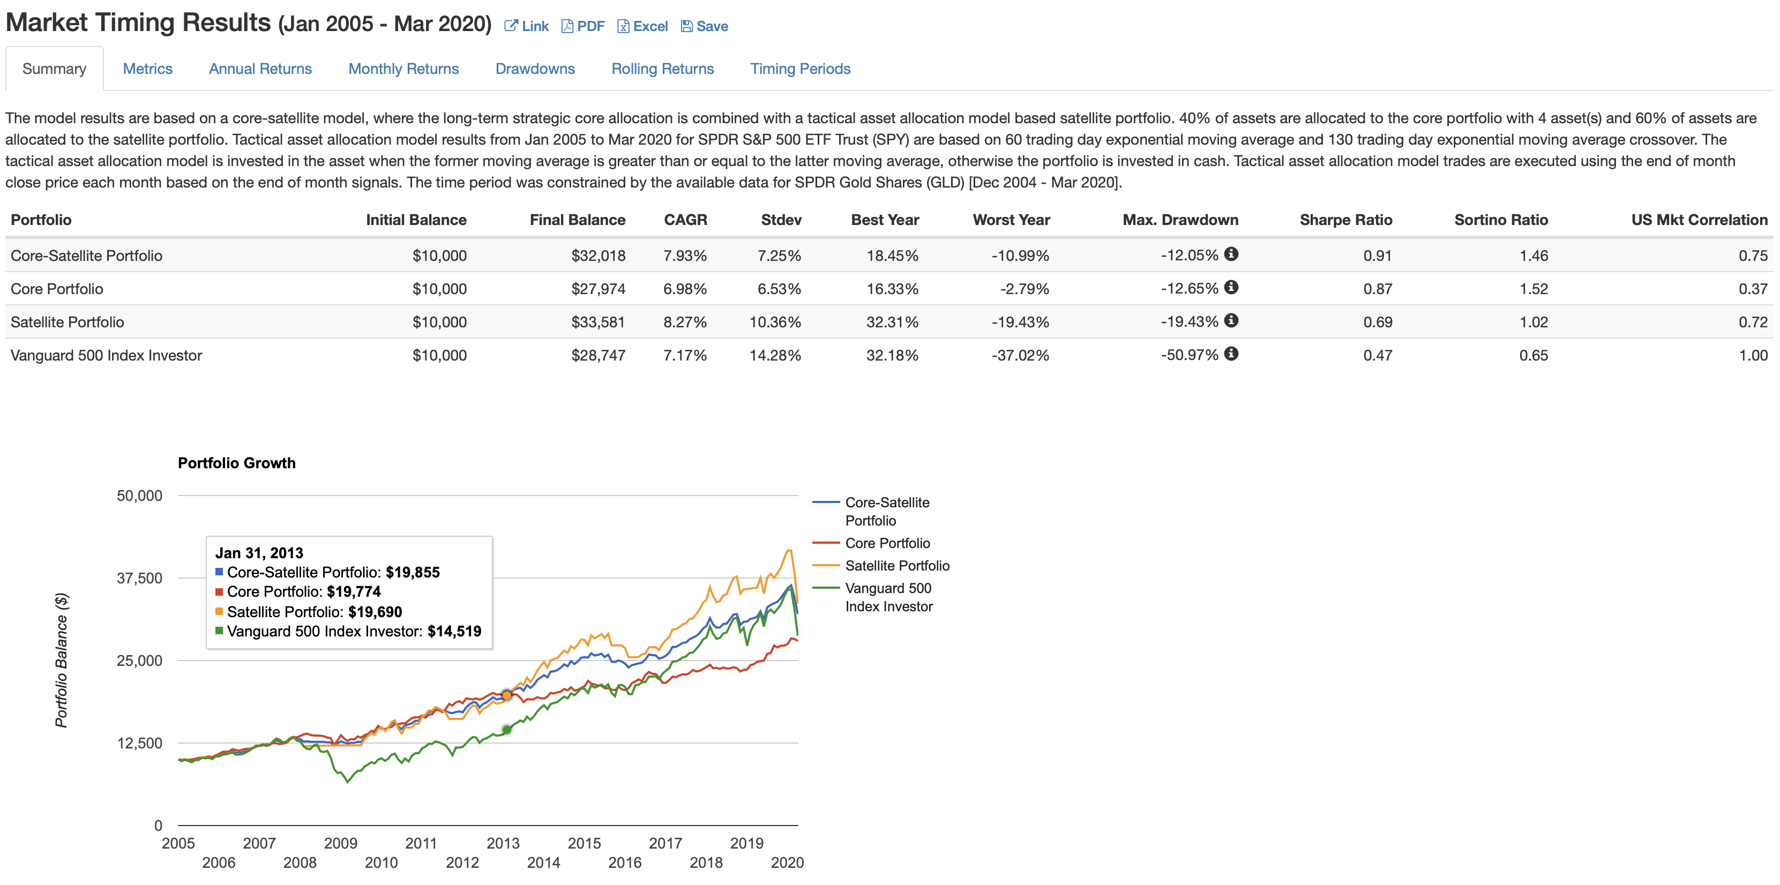Click the PDF document icon
The width and height of the screenshot is (1780, 885).
click(567, 26)
